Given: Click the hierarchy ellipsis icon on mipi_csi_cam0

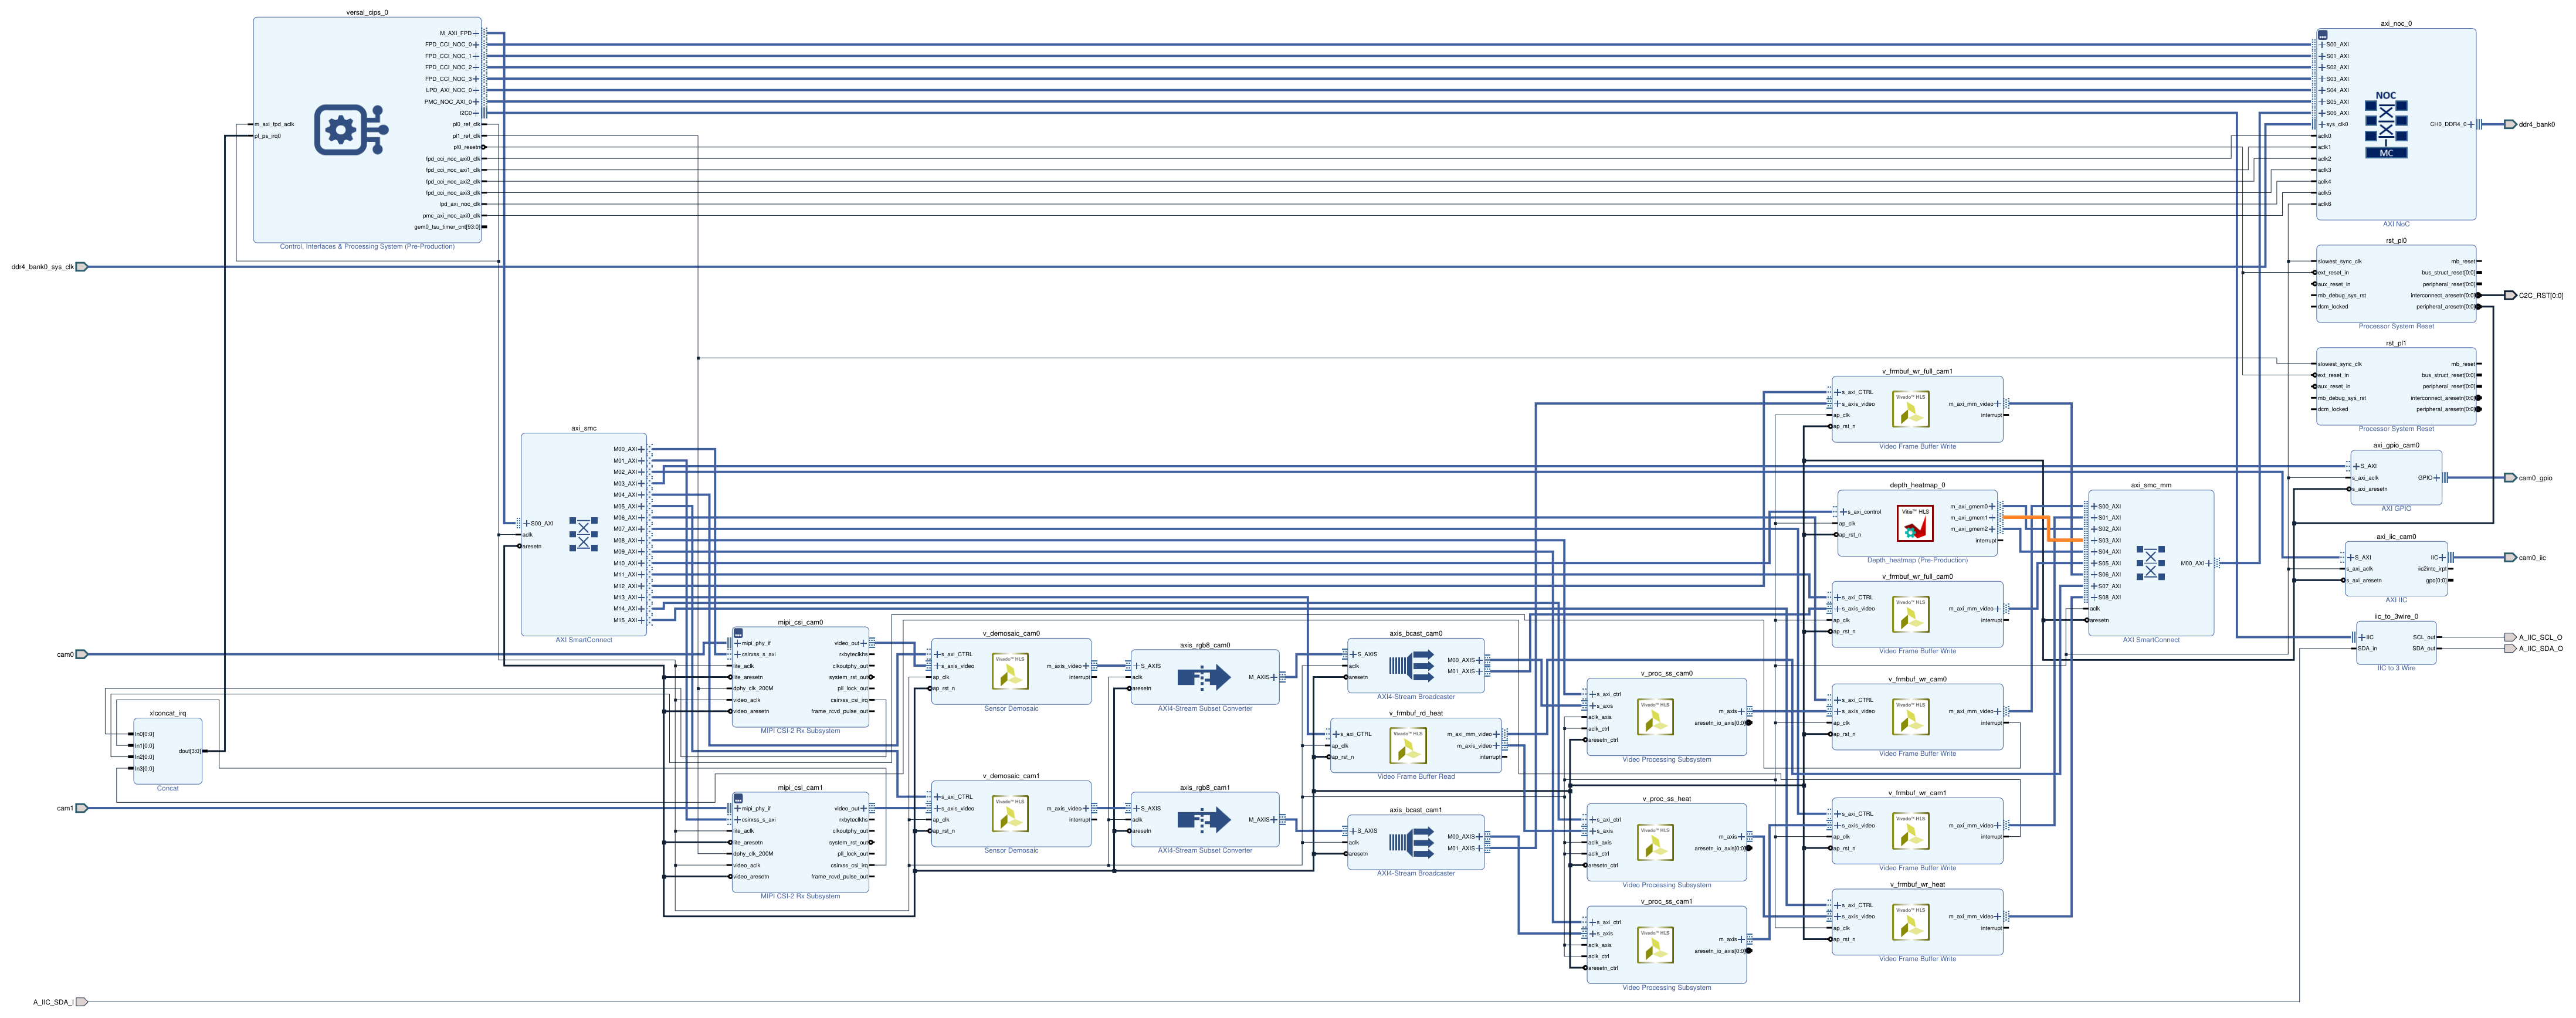Looking at the screenshot, I should tap(738, 633).
